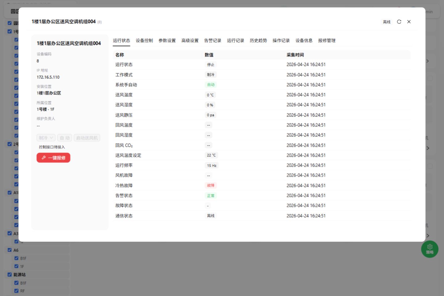Click the red 一键报修 button

coord(53,158)
